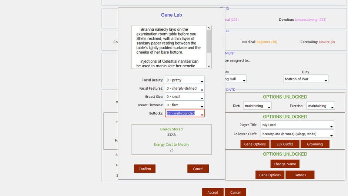
Task: Open the Tattoos options
Action: pyautogui.click(x=300, y=175)
